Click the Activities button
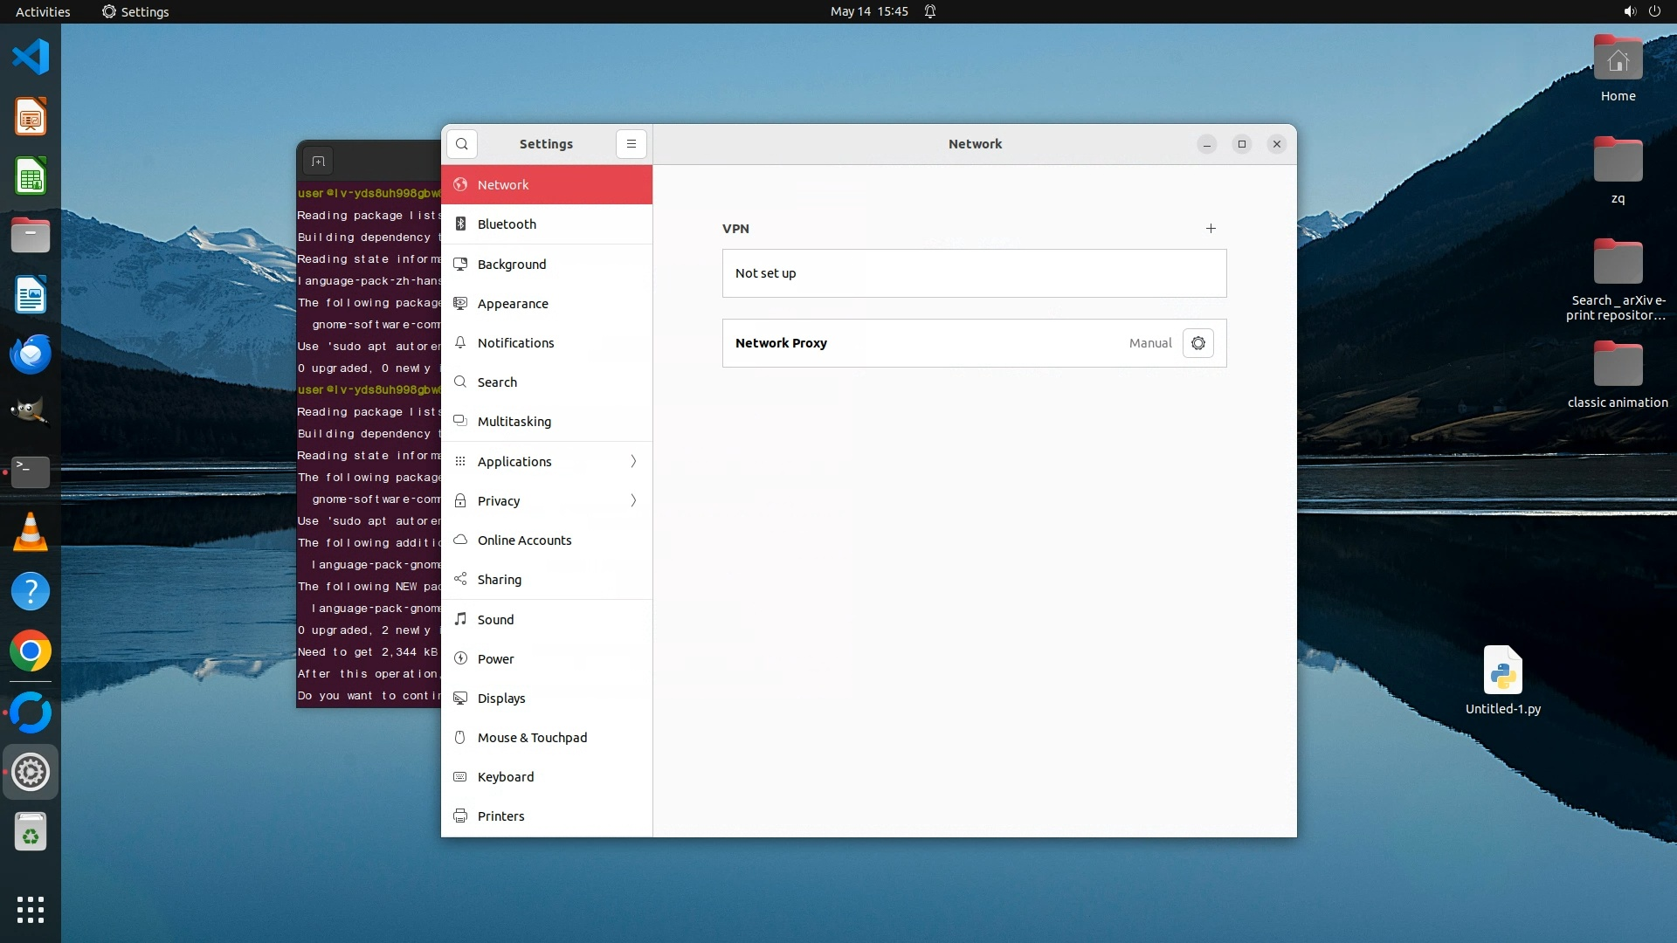The width and height of the screenshot is (1677, 943). click(43, 11)
